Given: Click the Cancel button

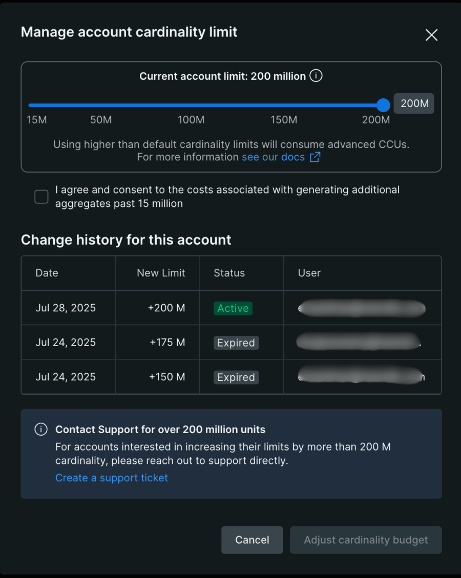Looking at the screenshot, I should click(x=252, y=540).
